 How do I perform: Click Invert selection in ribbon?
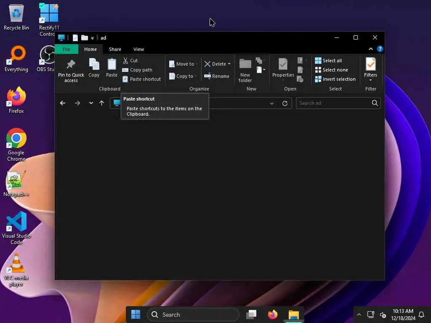pos(335,79)
